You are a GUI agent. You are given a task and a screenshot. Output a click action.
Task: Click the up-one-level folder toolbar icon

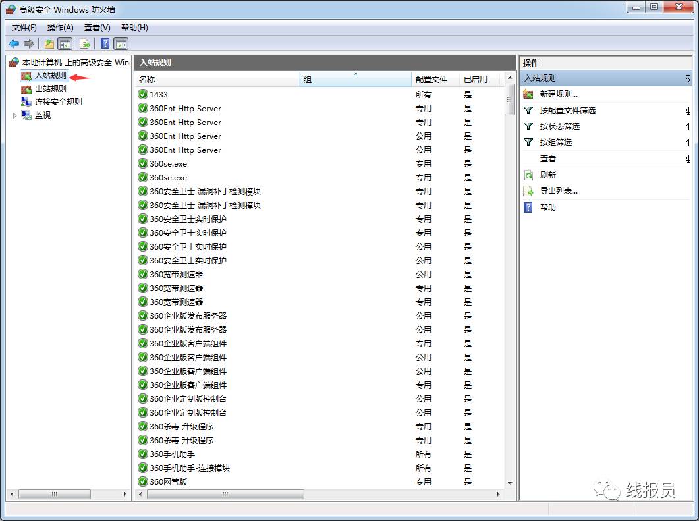tap(49, 43)
